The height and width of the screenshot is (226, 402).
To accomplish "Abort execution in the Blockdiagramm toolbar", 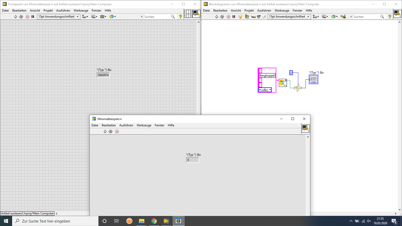I will click(x=228, y=17).
